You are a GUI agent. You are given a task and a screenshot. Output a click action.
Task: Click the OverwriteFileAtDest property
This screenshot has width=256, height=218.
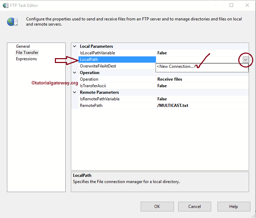[x=98, y=66]
